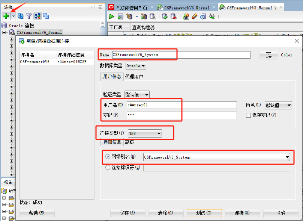The image size is (303, 221).
Task: Open the Explain Plan dropdown arrow
Action: click(x=137, y=17)
